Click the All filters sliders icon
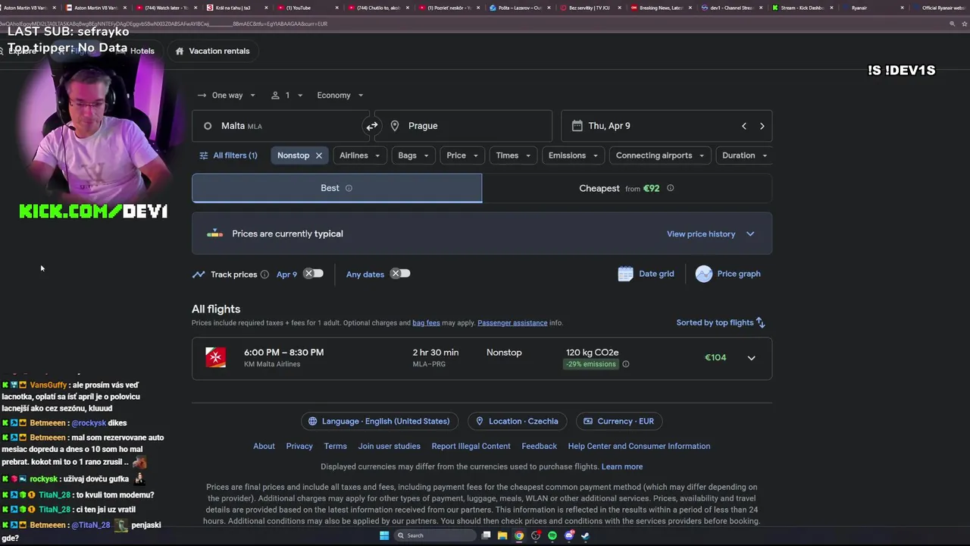970x546 pixels. point(203,155)
